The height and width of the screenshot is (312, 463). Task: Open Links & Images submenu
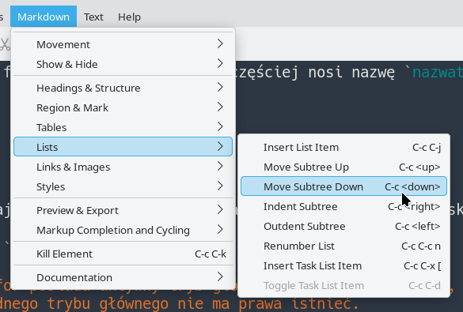point(123,167)
